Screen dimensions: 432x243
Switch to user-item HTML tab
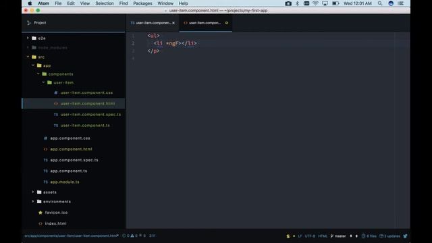click(205, 23)
